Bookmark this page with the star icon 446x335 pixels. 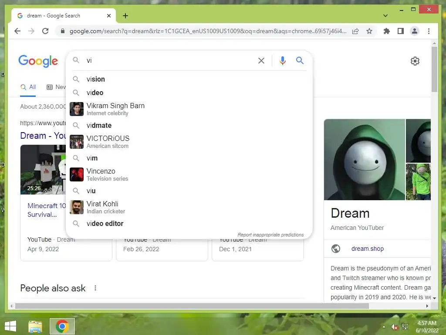coord(369,31)
